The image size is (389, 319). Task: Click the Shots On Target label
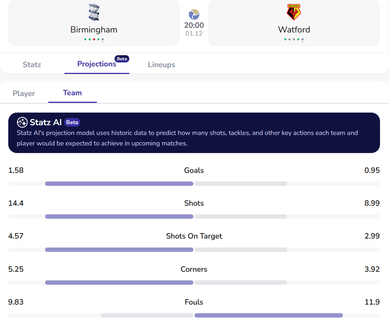pyautogui.click(x=194, y=236)
